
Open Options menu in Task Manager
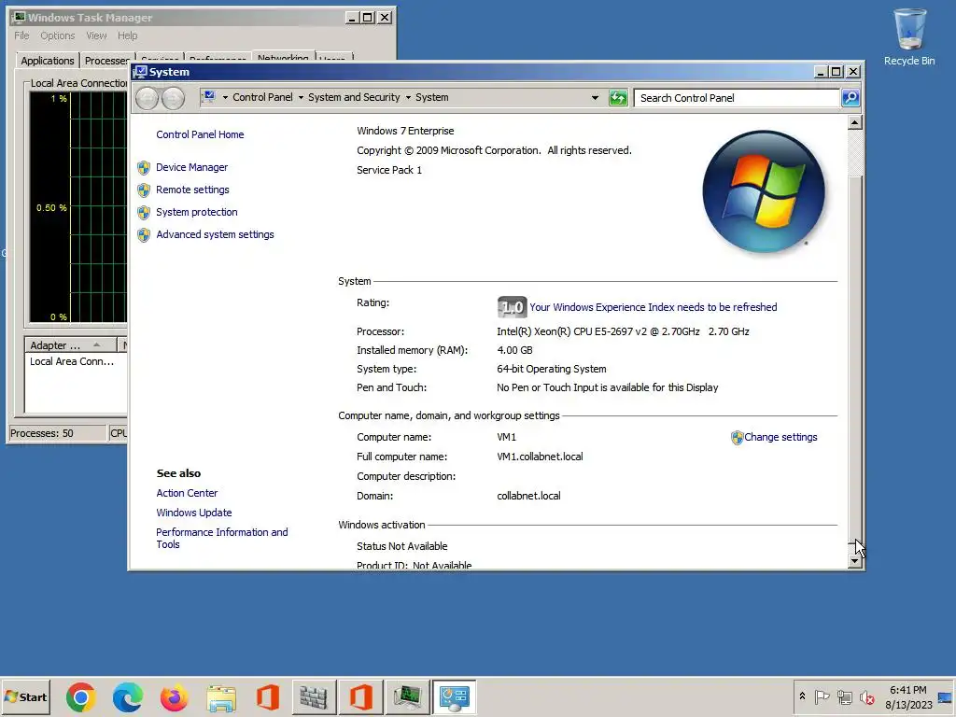click(57, 36)
